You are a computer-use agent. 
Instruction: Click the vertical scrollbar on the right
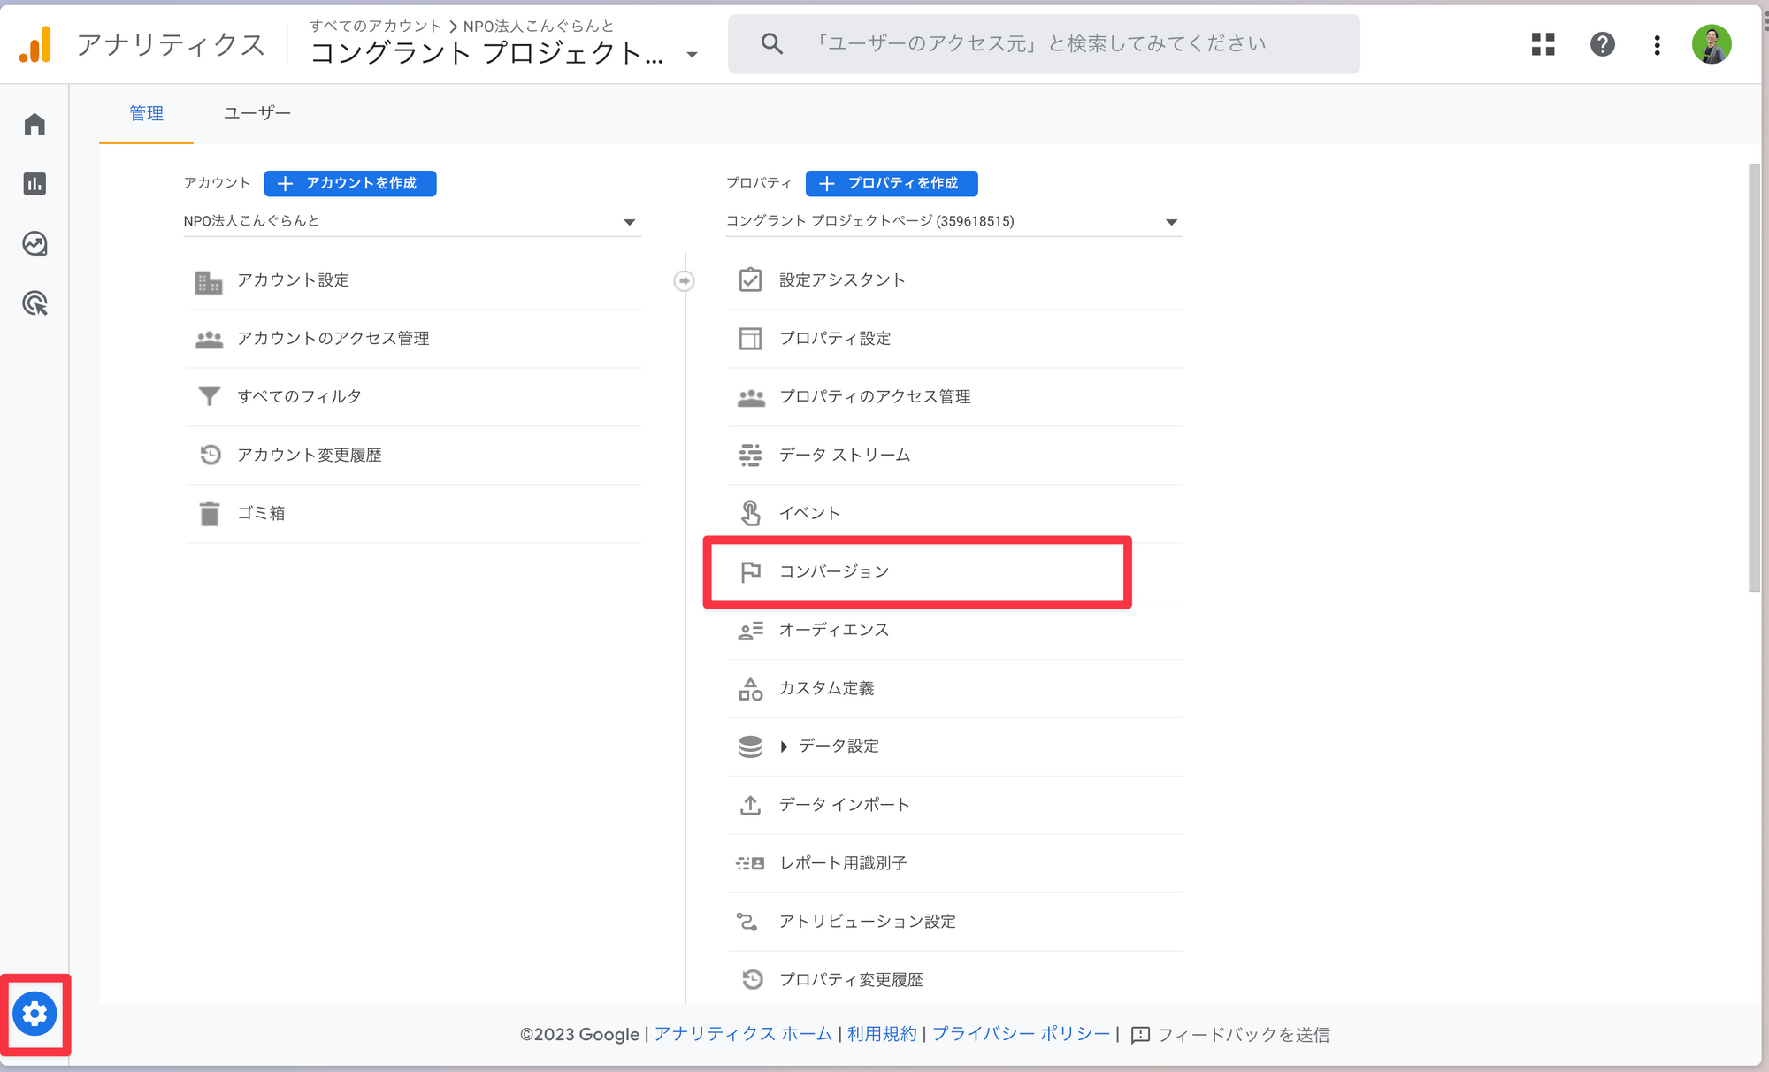pos(1754,378)
